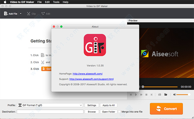194x119 pixels.
Task: Expand the Add File dropdown arrow
Action: [21, 14]
